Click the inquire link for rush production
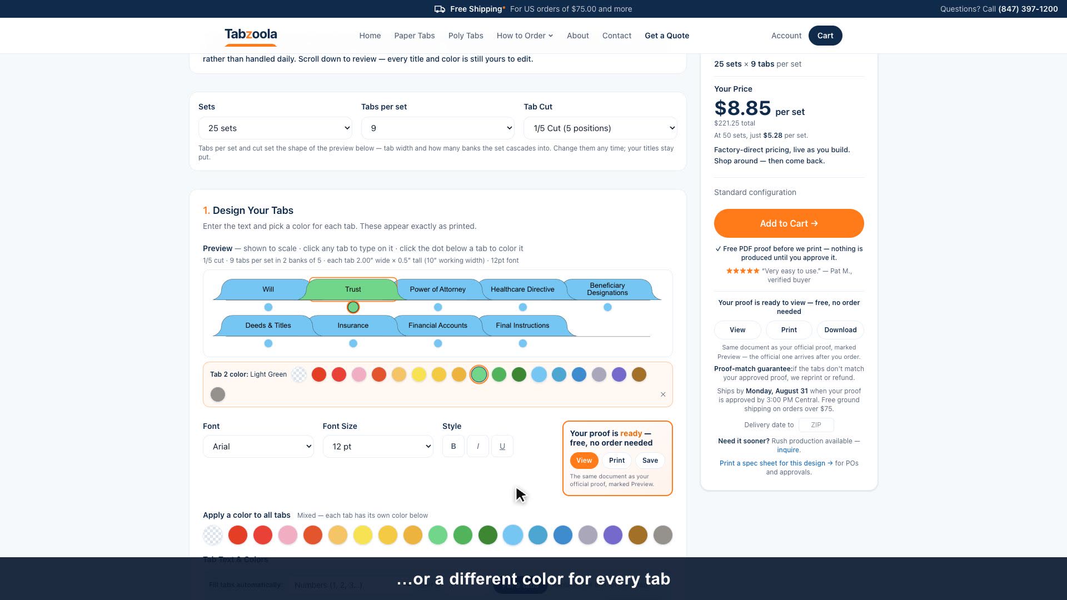This screenshot has width=1067, height=600. [x=788, y=450]
